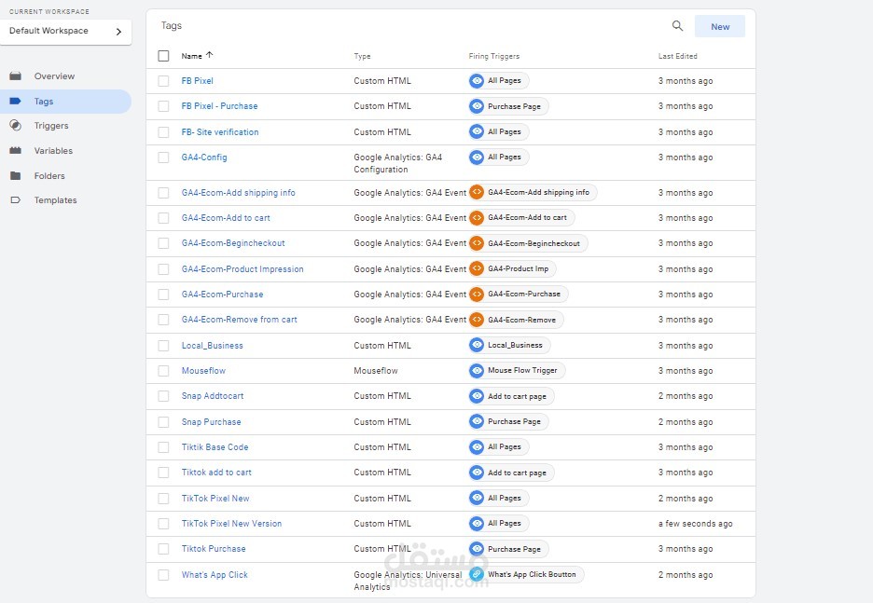This screenshot has height=603, width=873.
Task: Check the box next to TikTok Pixel New
Action: click(x=163, y=499)
